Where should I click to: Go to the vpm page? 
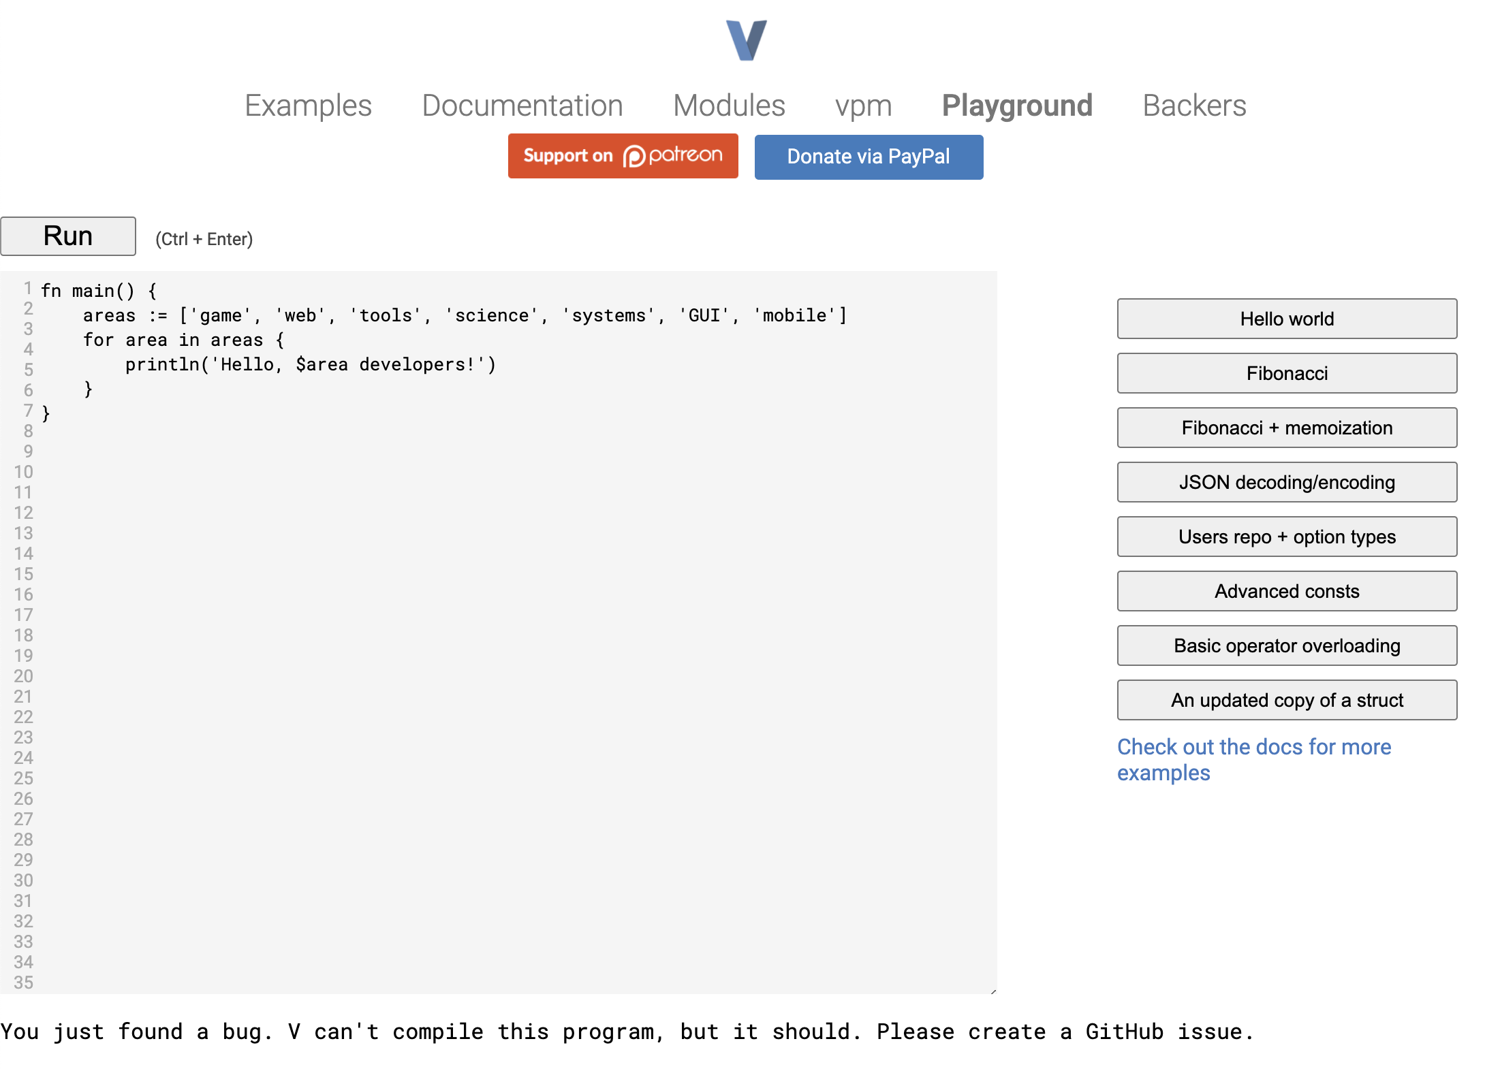862,106
